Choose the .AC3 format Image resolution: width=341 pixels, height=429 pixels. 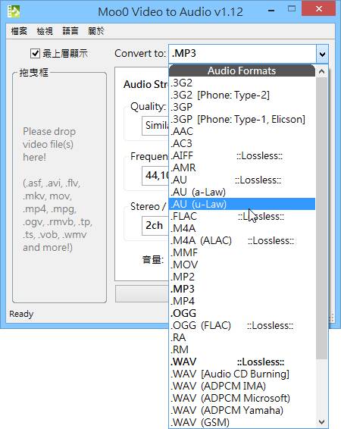tap(242, 143)
